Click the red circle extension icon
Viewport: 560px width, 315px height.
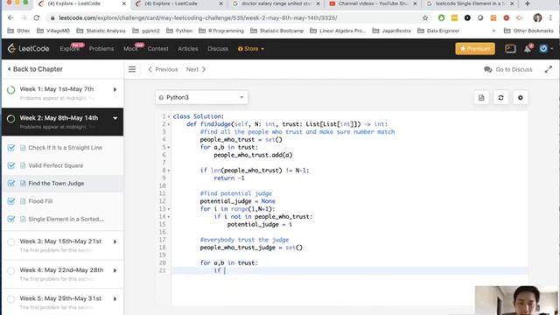(506, 17)
